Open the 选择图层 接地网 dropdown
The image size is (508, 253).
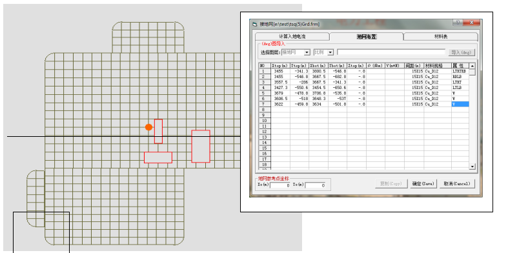307,52
